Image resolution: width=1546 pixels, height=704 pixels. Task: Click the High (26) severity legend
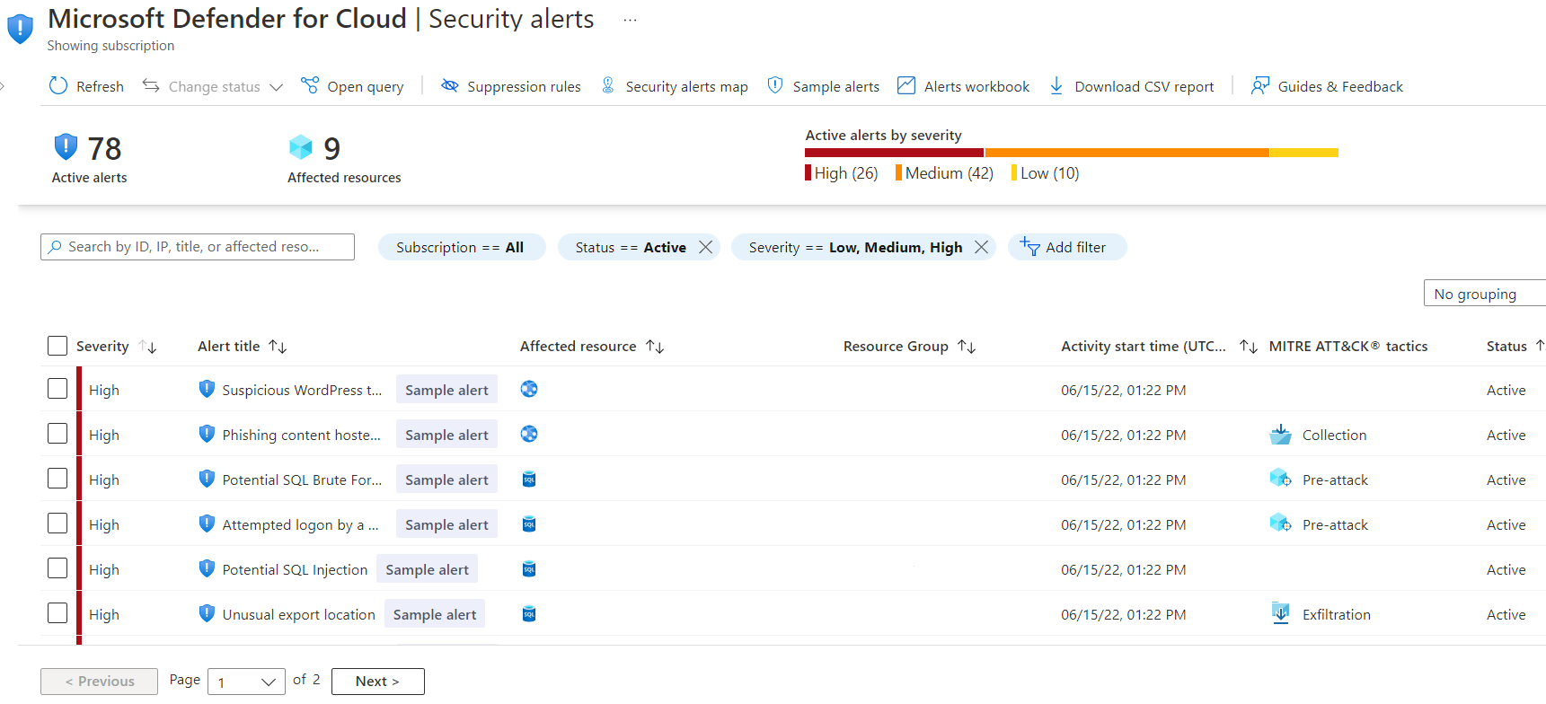[x=842, y=173]
